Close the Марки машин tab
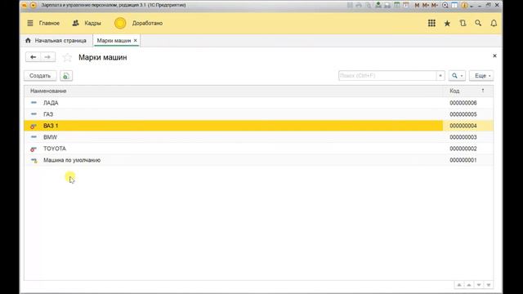This screenshot has width=523, height=294. (135, 40)
